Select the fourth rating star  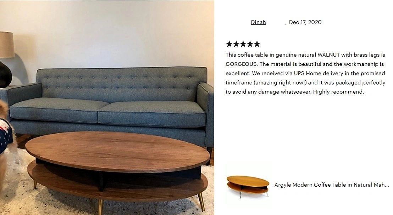250,44
